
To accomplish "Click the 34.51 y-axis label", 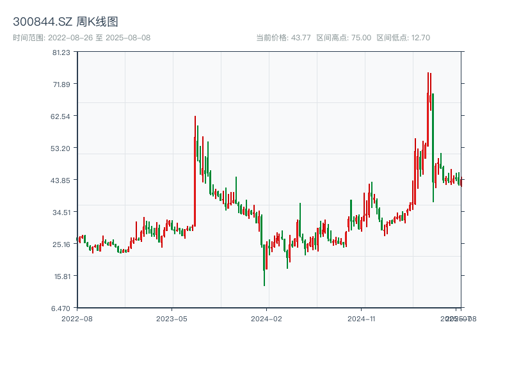I will pos(61,212).
